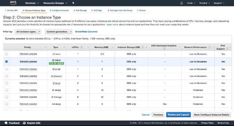Click Next: Configure Instance Details button
The image size is (234, 126).
coord(211,115)
